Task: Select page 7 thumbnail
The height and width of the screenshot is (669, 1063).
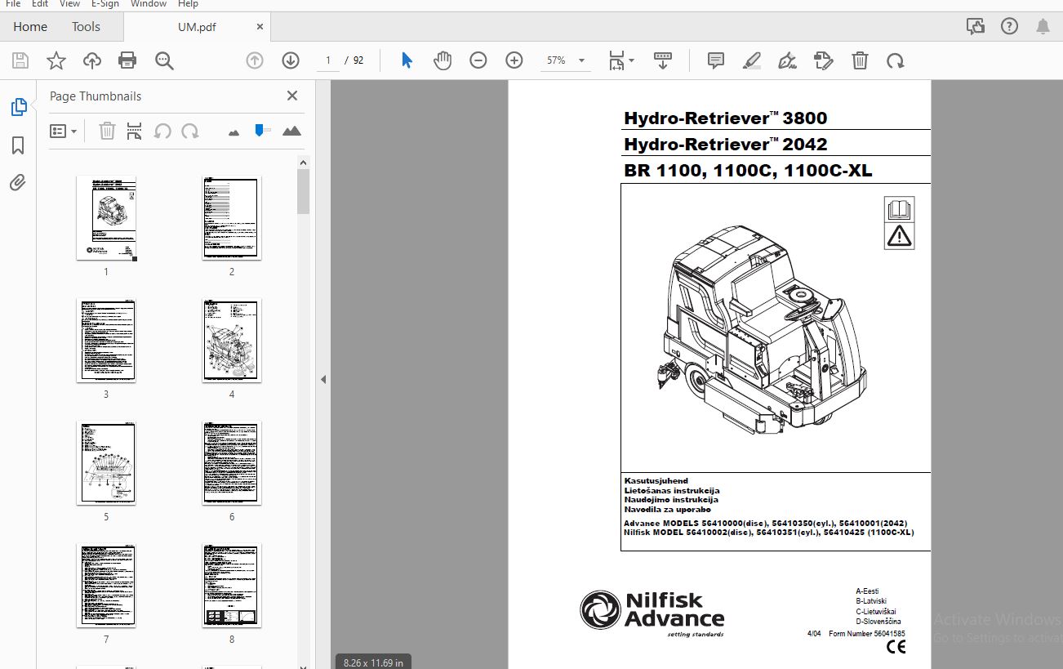Action: click(x=106, y=586)
